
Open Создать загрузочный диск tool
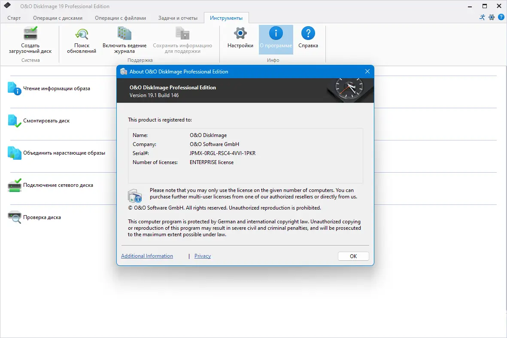tap(30, 40)
